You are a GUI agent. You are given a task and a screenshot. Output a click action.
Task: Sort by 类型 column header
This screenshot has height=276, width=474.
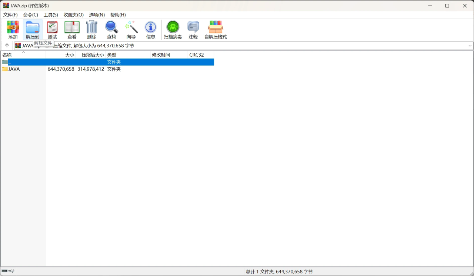click(x=128, y=55)
